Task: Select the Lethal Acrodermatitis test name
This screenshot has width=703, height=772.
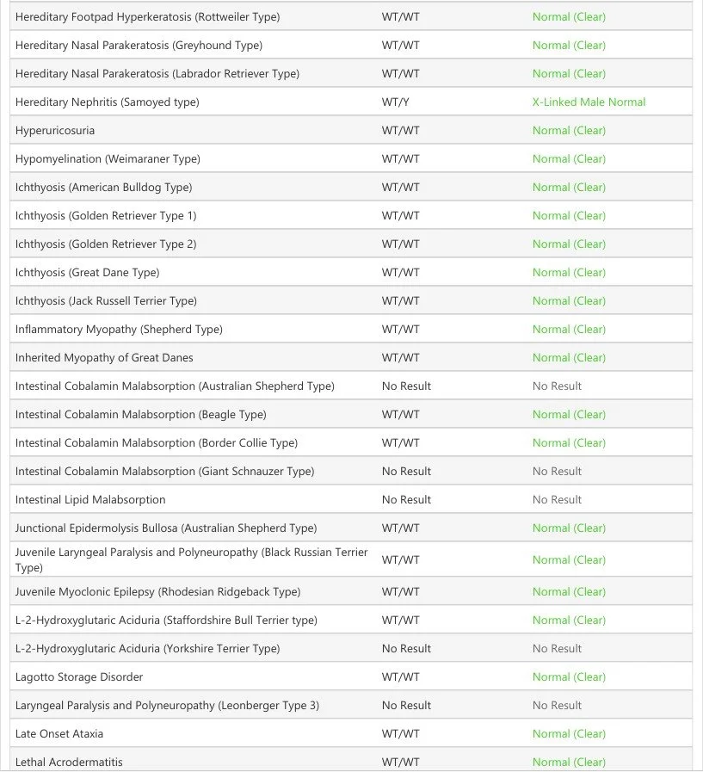Action: tap(69, 763)
